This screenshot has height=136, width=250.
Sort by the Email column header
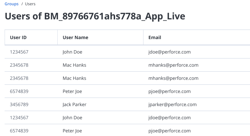tap(155, 37)
